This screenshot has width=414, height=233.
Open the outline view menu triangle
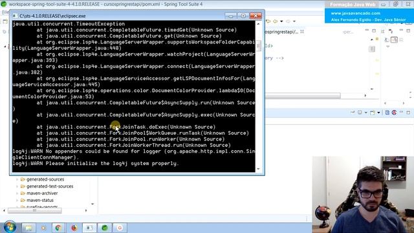(387, 46)
